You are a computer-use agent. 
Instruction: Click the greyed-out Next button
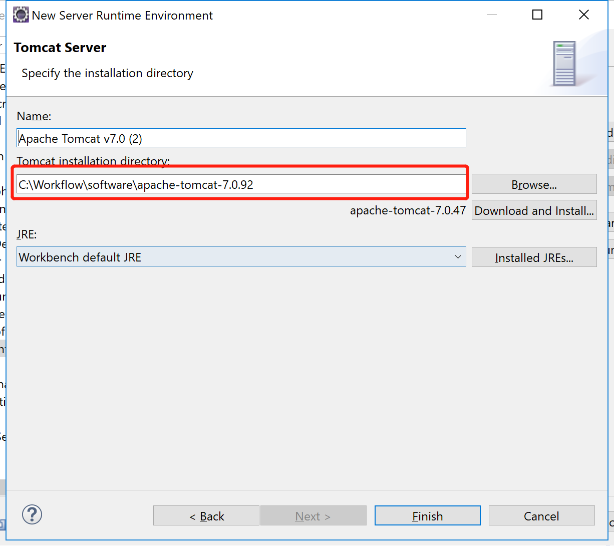pos(313,516)
